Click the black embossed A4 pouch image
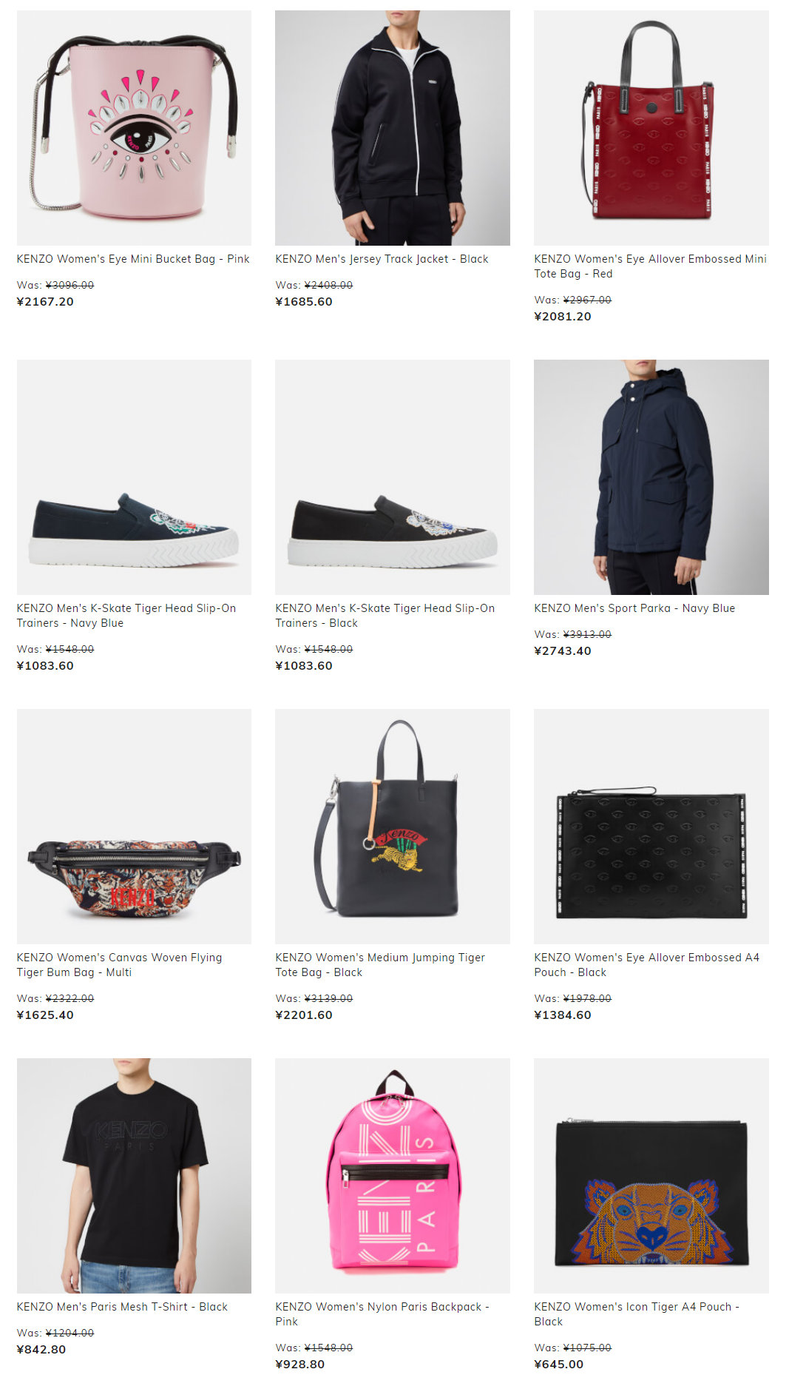The image size is (789, 1389). point(651,827)
